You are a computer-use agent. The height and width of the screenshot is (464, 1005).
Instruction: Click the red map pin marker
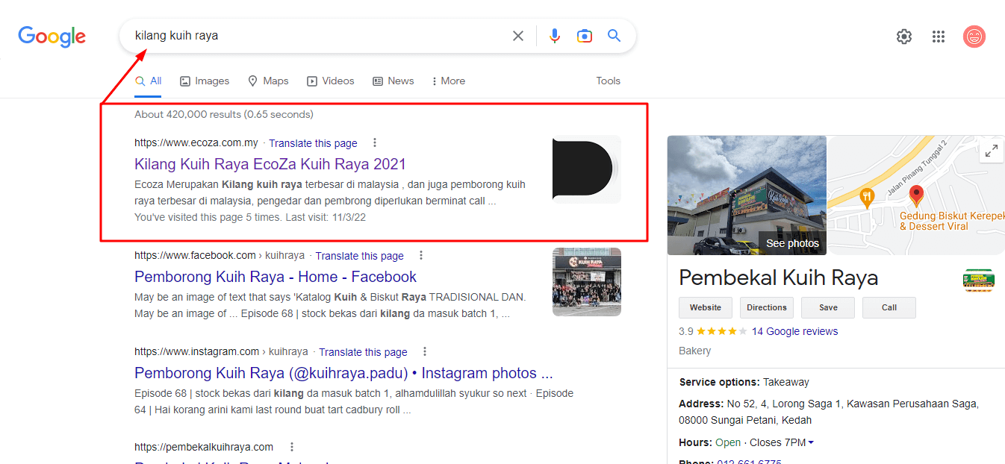click(916, 195)
